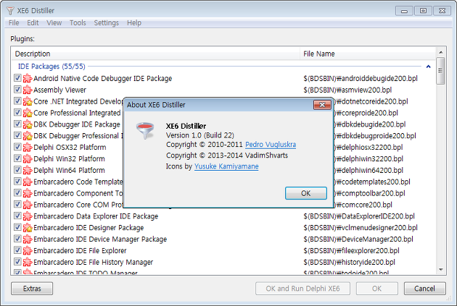Uncheck Embarcadero IDE File History Manager
Viewport: 457px width, 306px height.
pyautogui.click(x=17, y=262)
